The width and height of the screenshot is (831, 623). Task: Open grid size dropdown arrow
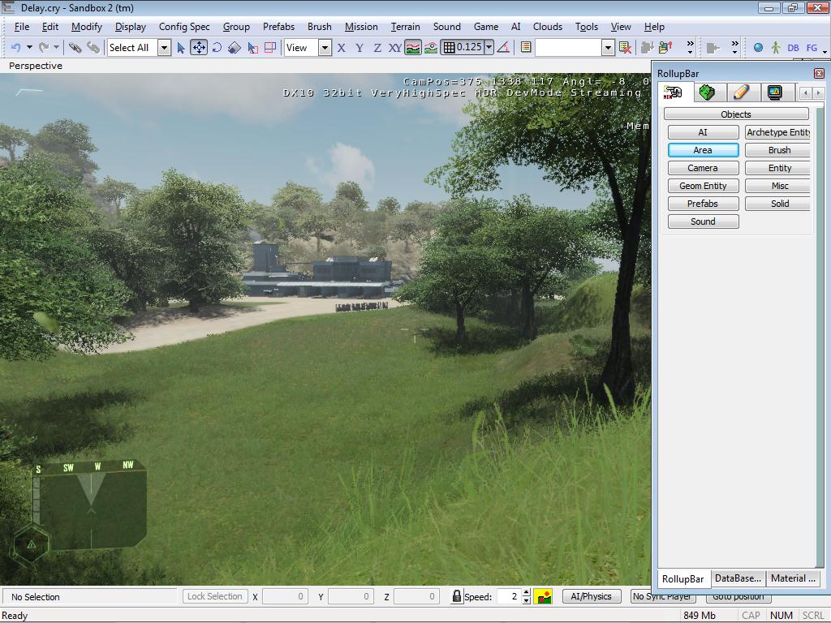click(489, 48)
